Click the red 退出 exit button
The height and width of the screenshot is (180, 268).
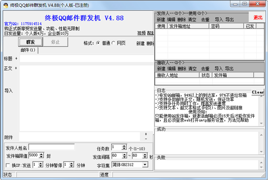coord(258,17)
